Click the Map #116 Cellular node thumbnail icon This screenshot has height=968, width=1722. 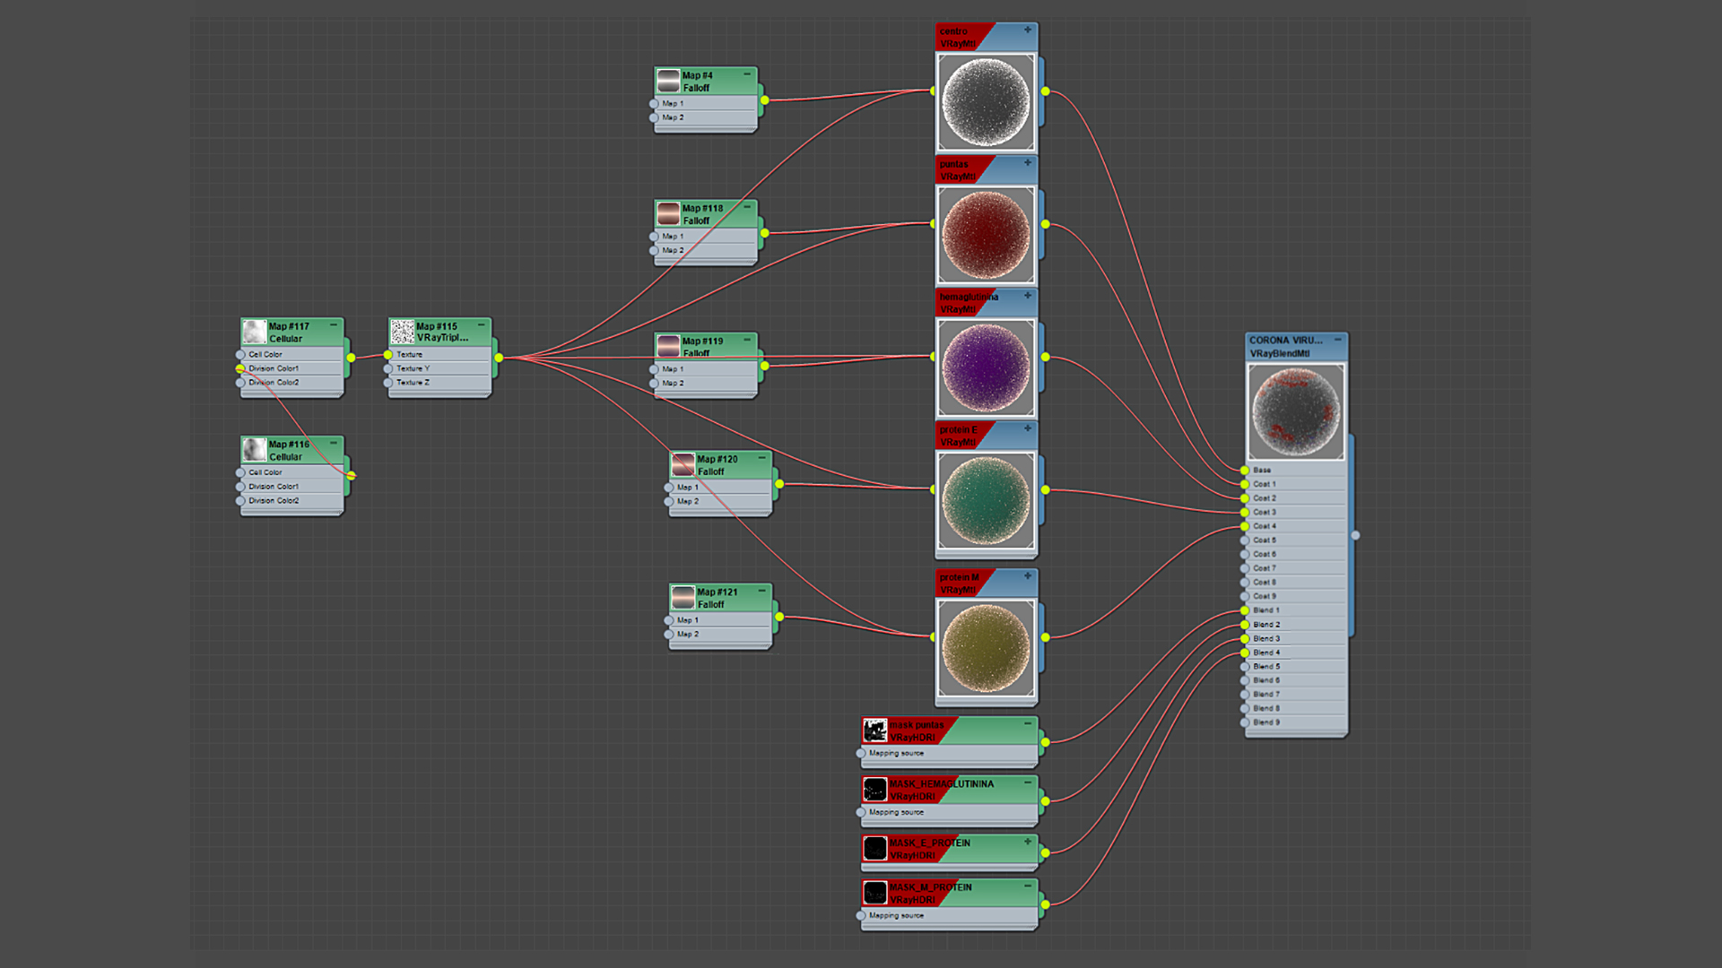pyautogui.click(x=255, y=450)
